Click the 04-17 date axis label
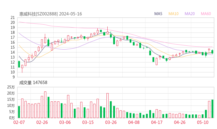 tap(157, 122)
